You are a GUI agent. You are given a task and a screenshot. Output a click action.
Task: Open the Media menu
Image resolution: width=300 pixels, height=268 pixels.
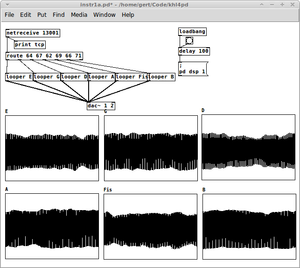[x=79, y=14]
